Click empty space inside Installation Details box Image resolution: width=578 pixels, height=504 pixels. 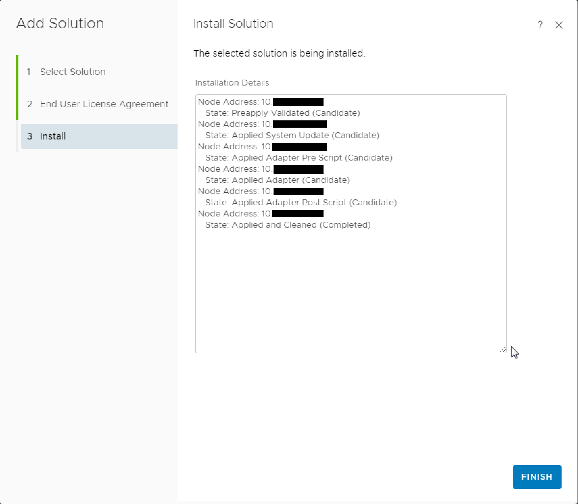[350, 290]
